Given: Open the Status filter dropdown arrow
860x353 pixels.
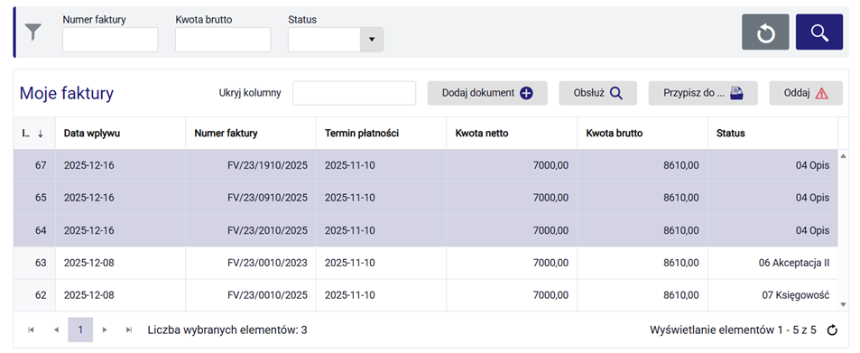Looking at the screenshot, I should (371, 40).
